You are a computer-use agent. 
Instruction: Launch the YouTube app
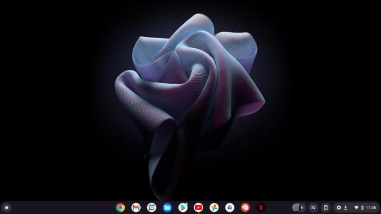[x=198, y=208]
